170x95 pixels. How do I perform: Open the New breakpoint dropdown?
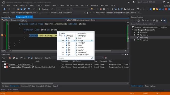click(x=4, y=58)
